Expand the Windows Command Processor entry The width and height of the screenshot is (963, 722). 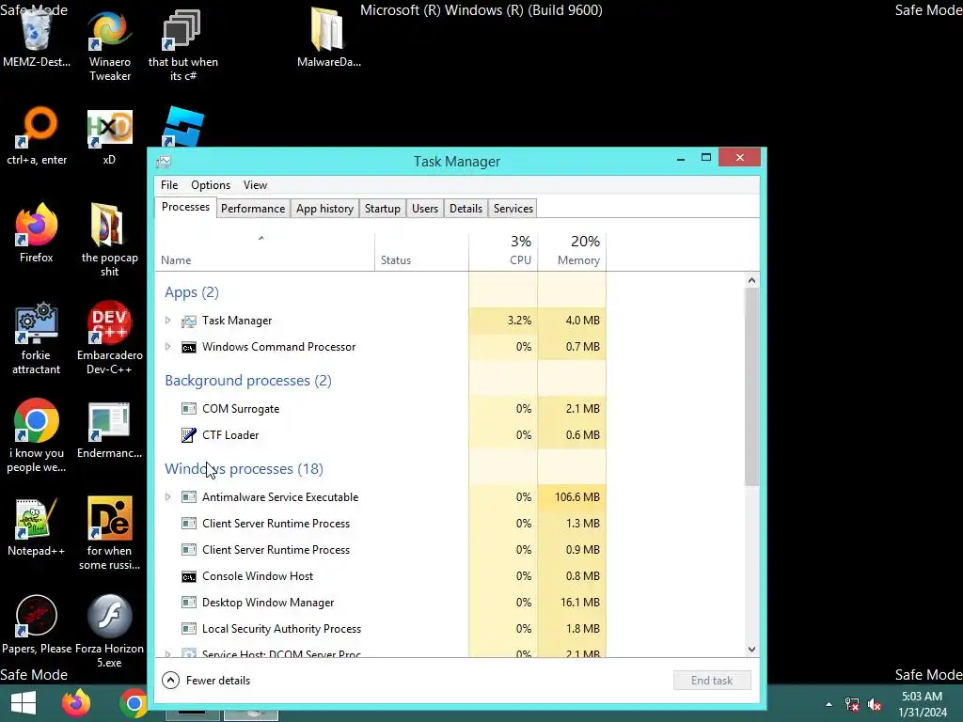(167, 346)
